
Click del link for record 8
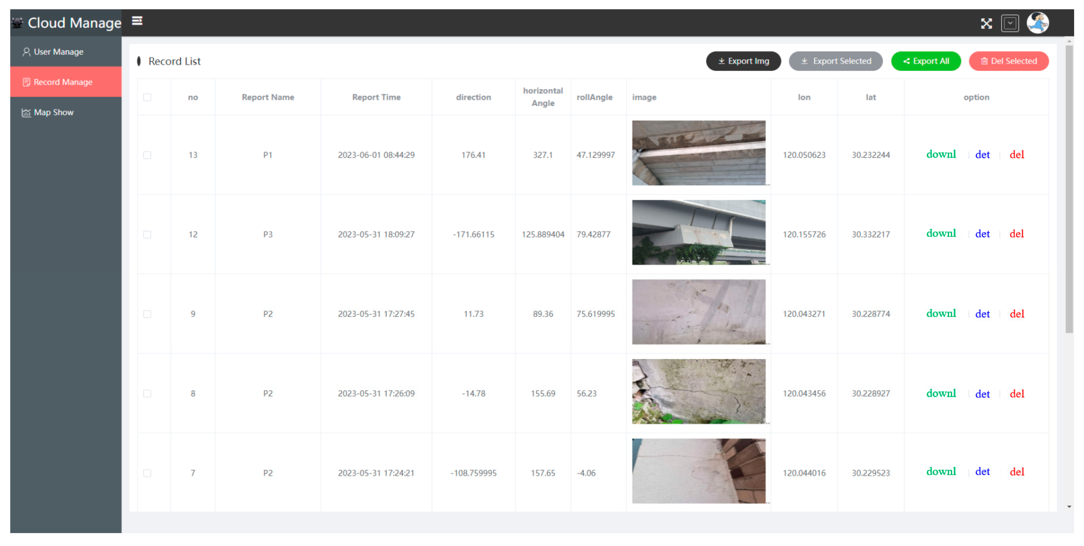1016,394
